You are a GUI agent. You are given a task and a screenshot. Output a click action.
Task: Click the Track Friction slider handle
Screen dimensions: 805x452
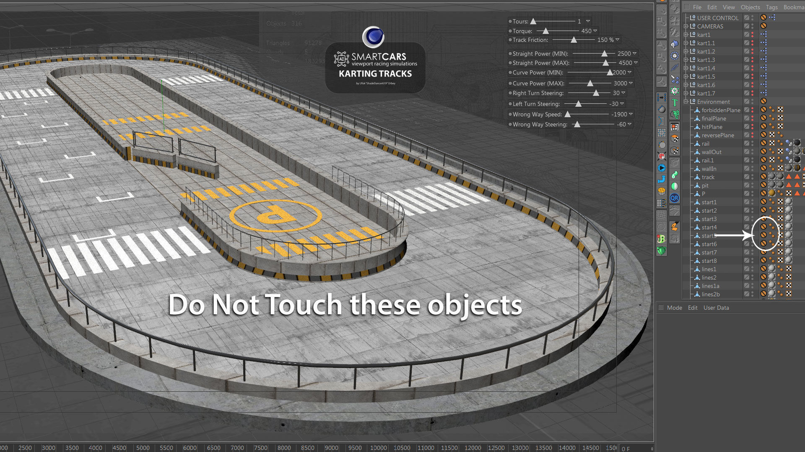(574, 40)
